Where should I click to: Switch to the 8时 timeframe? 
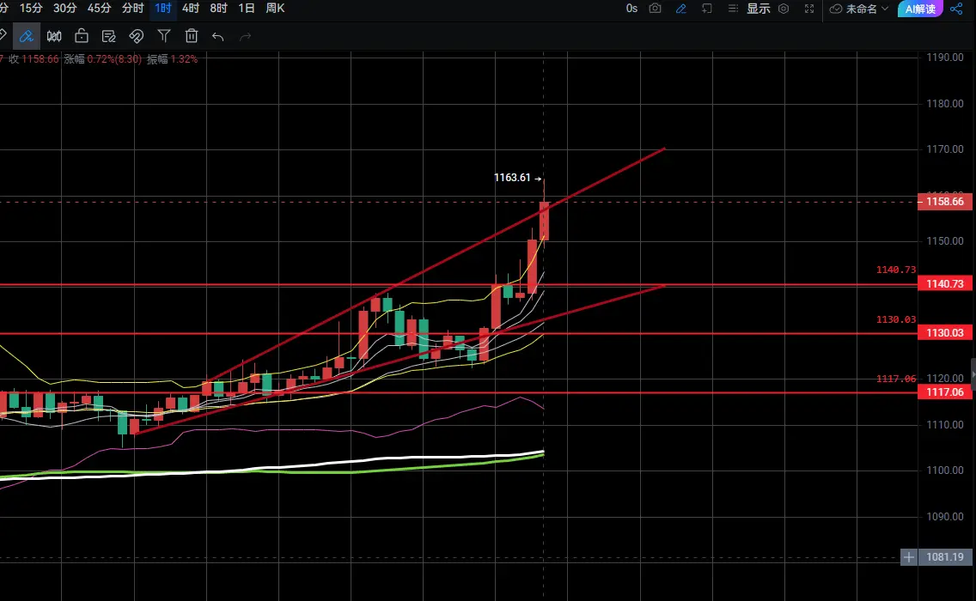point(218,8)
